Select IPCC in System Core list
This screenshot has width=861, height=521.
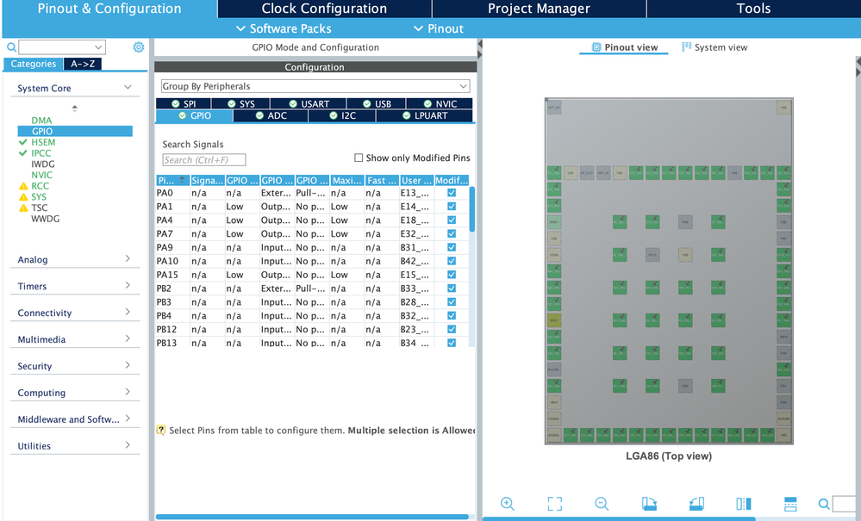coord(41,153)
